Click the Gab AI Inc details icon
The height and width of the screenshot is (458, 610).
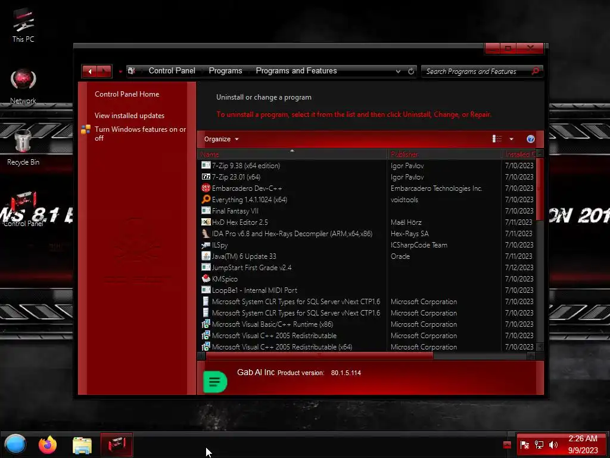[x=214, y=382]
